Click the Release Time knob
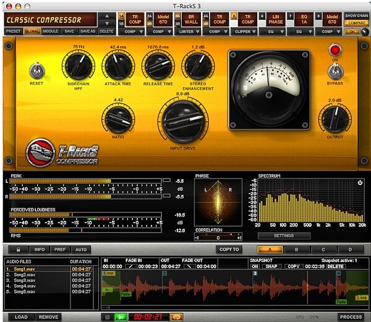This screenshot has width=371, height=322. (158, 66)
